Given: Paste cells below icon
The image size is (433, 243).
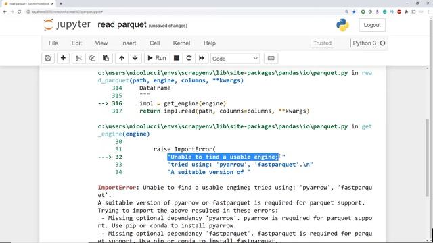Looking at the screenshot, I should [x=106, y=59].
